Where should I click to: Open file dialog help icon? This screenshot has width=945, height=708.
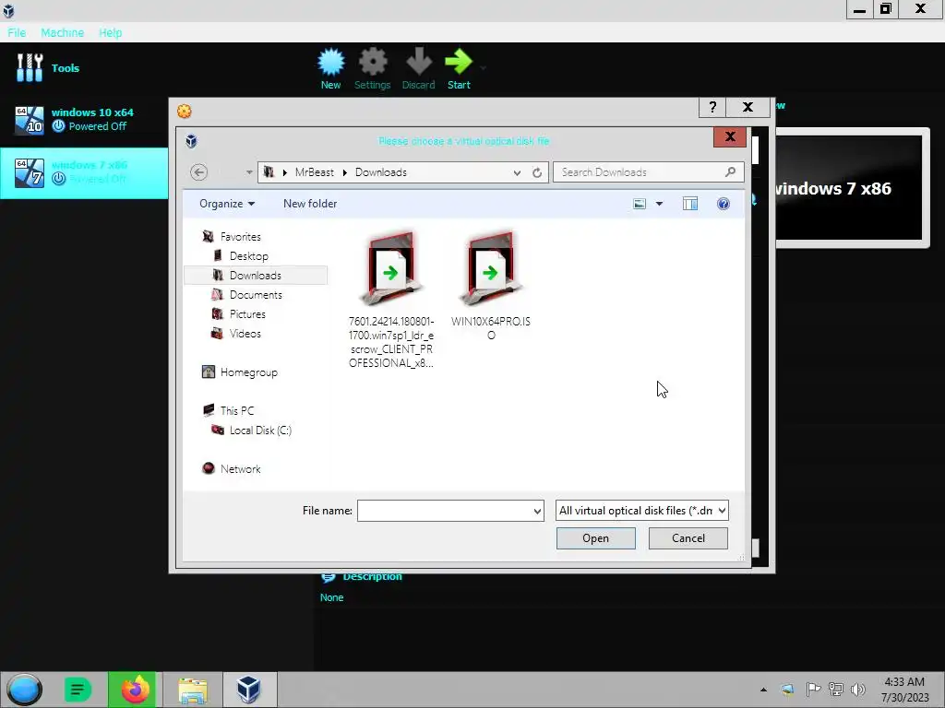(x=724, y=204)
